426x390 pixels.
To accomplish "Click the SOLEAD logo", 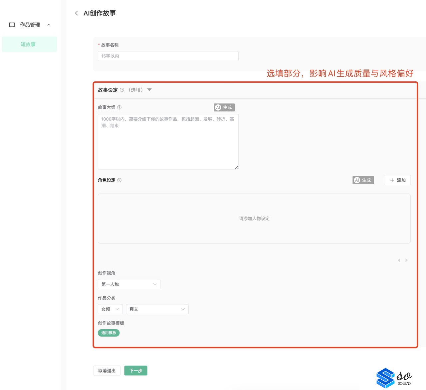I will click(x=394, y=378).
